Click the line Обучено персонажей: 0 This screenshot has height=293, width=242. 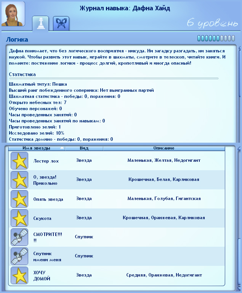pos(35,109)
